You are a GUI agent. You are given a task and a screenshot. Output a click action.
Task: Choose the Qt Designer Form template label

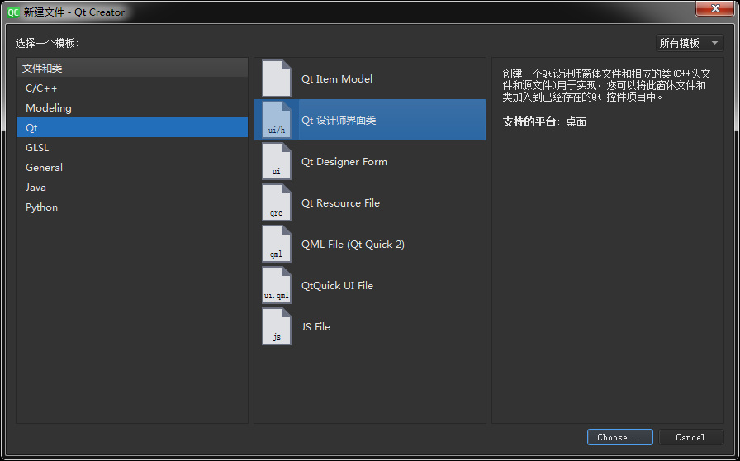[344, 162]
